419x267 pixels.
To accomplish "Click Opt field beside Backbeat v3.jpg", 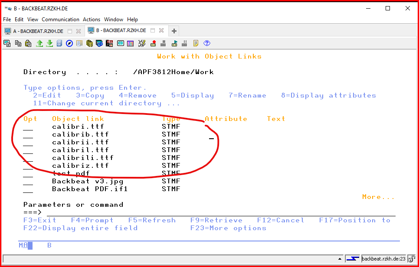I will point(28,181).
